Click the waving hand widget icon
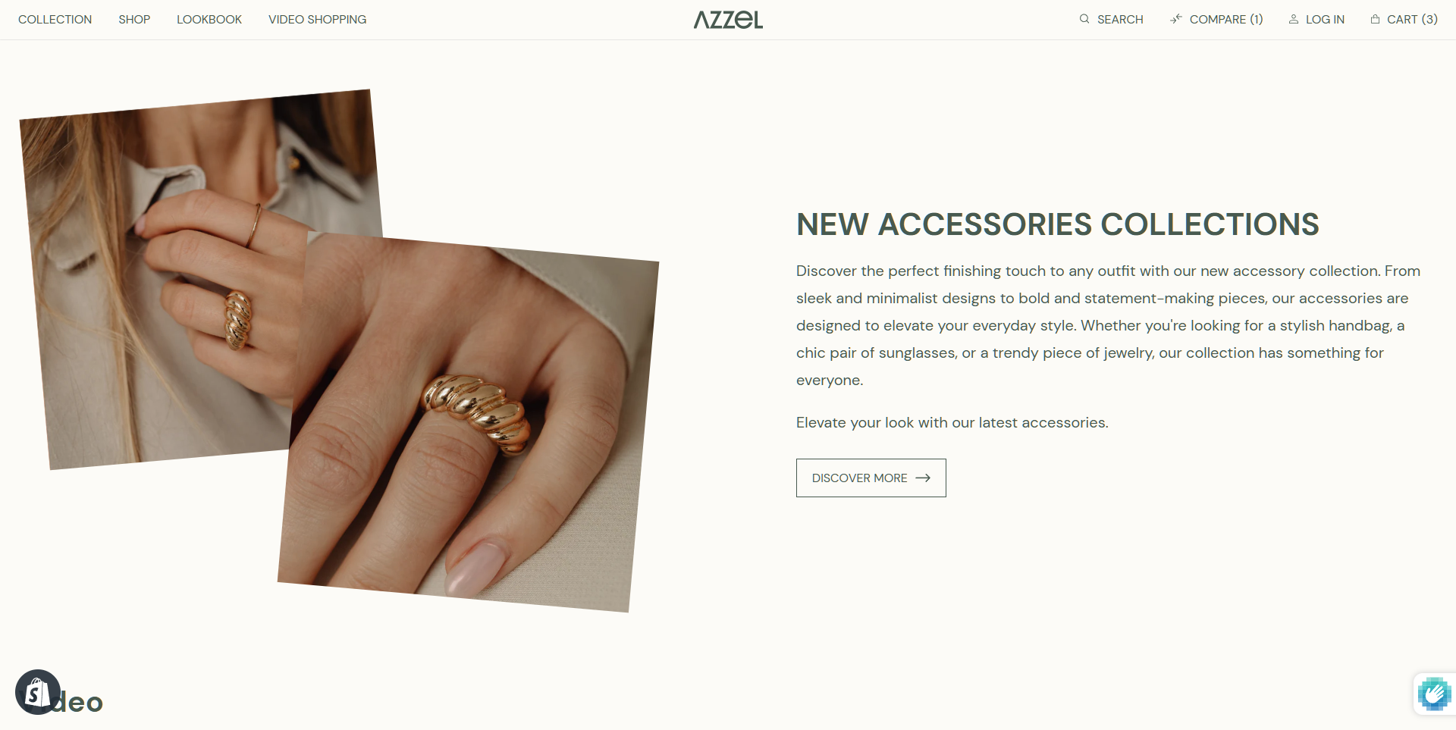The height and width of the screenshot is (730, 1456). [x=1434, y=693]
